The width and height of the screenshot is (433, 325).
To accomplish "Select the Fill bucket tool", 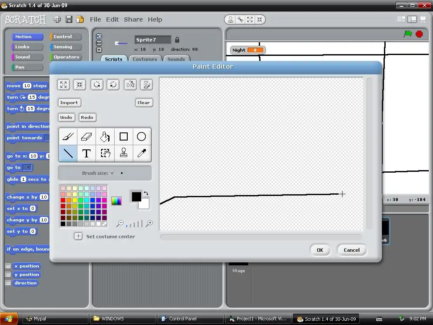I will click(105, 137).
